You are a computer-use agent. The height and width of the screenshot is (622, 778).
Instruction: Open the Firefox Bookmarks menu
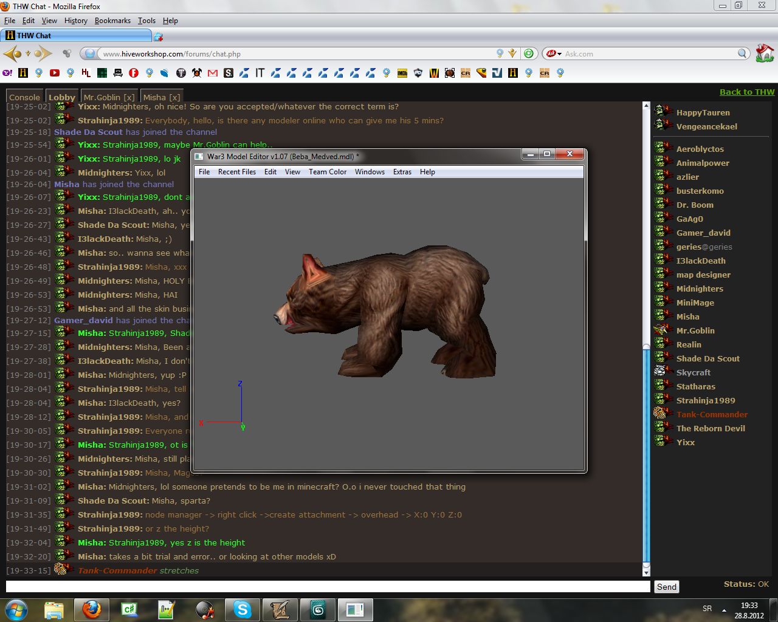point(112,21)
